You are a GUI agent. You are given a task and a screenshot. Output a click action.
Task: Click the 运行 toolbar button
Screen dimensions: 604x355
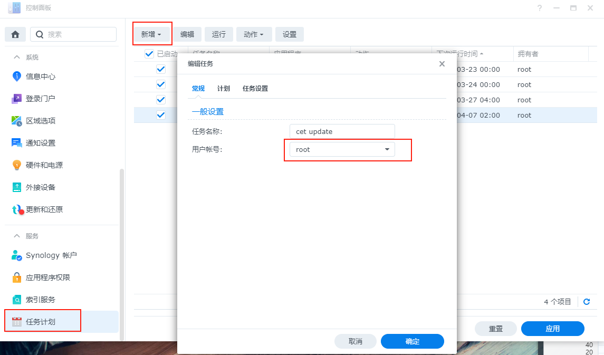tap(219, 34)
